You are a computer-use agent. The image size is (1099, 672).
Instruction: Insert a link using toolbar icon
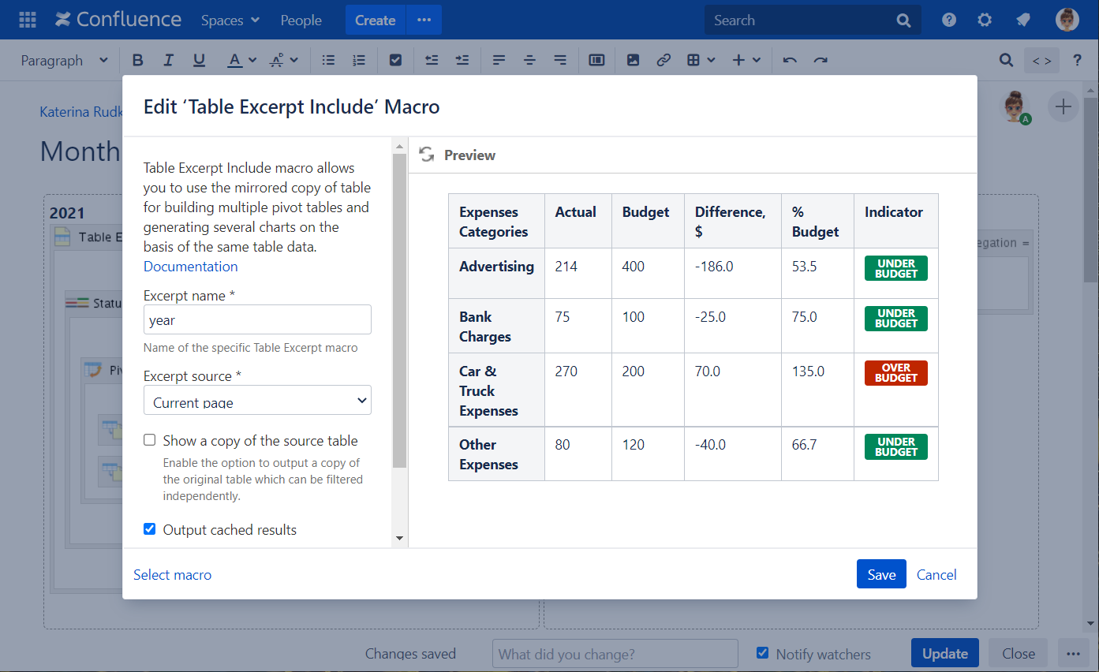tap(664, 61)
